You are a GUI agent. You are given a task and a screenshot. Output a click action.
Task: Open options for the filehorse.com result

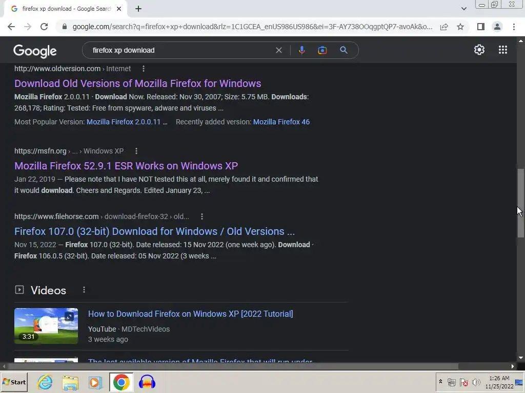[202, 216]
